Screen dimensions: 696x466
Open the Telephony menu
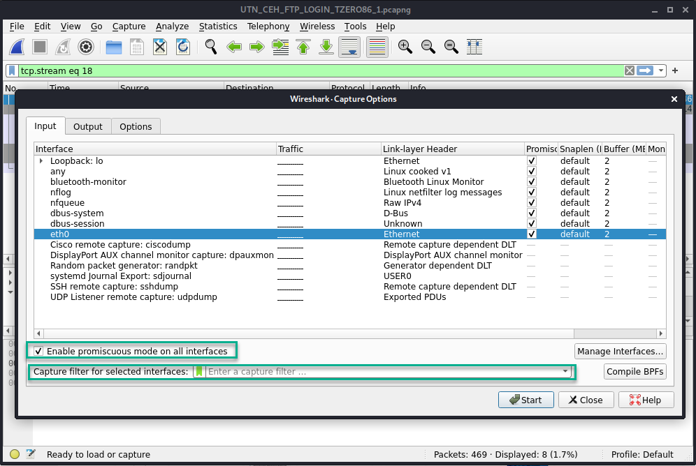tap(268, 27)
